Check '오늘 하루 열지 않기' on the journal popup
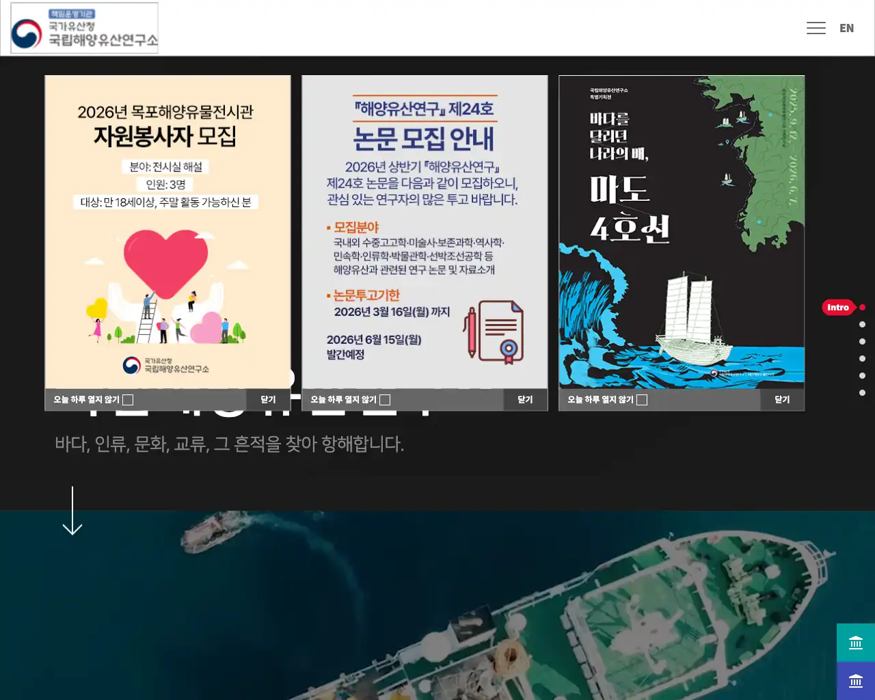This screenshot has height=700, width=875. point(385,399)
